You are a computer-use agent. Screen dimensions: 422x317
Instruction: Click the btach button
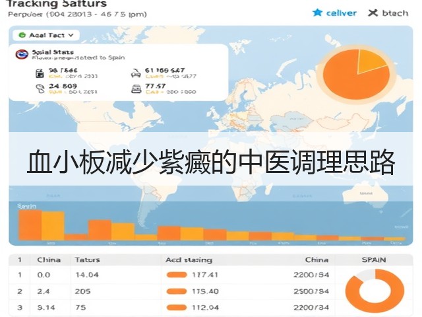coord(388,13)
